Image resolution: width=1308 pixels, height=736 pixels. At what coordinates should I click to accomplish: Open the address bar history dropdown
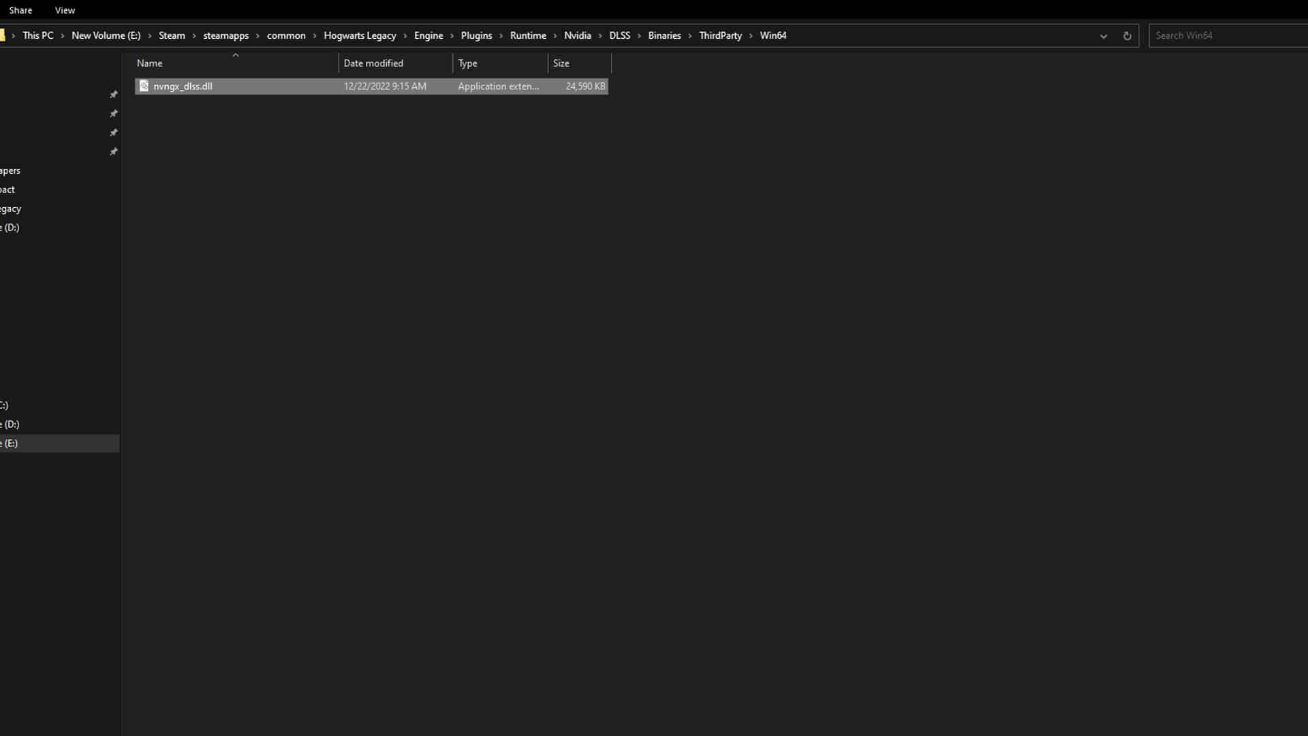click(1103, 36)
